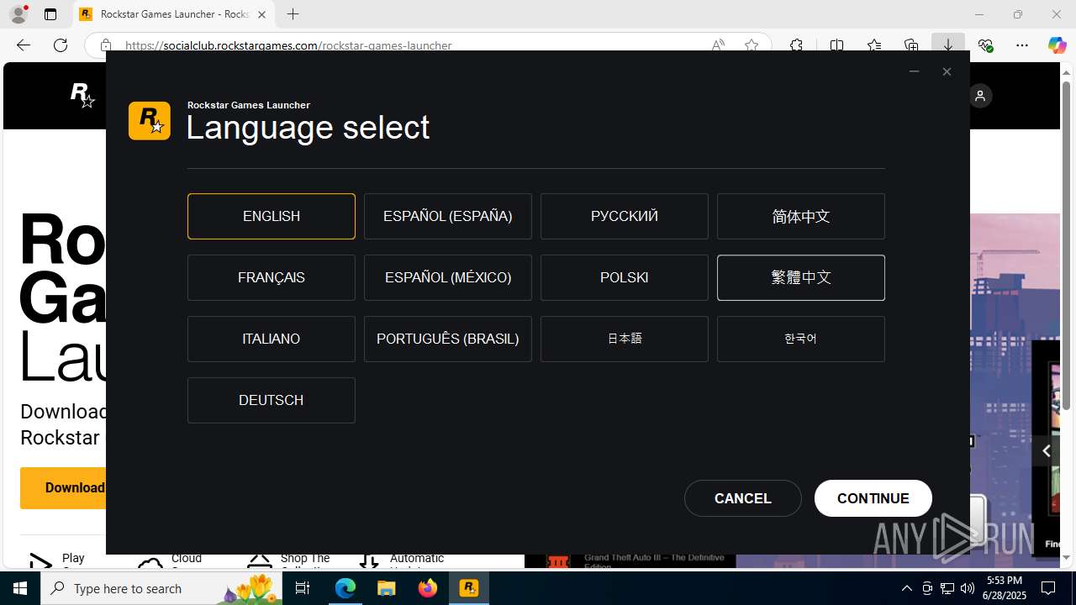Choose 한국어 language
The height and width of the screenshot is (605, 1076).
[801, 339]
